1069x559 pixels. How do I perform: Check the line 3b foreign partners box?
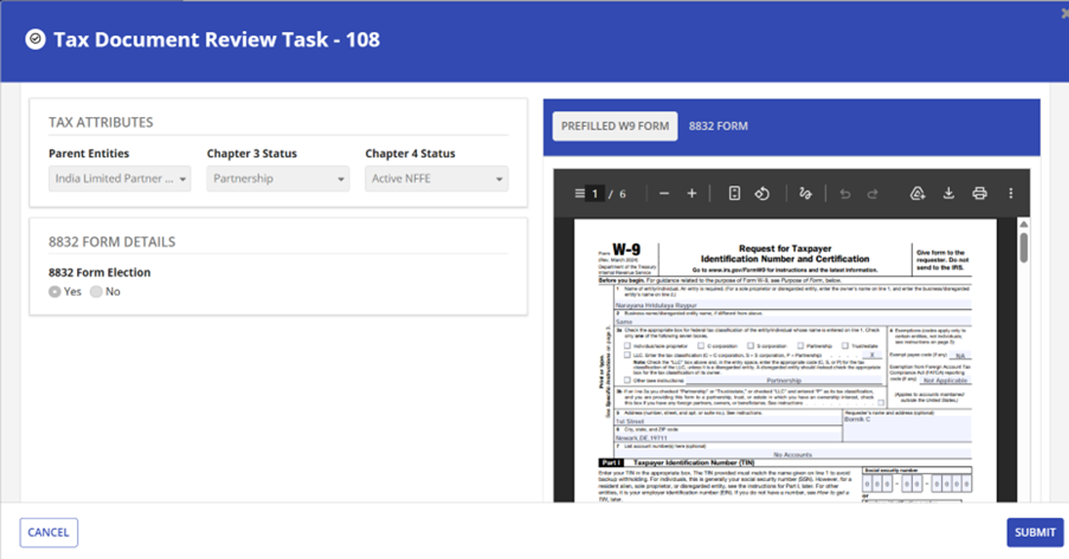point(881,403)
